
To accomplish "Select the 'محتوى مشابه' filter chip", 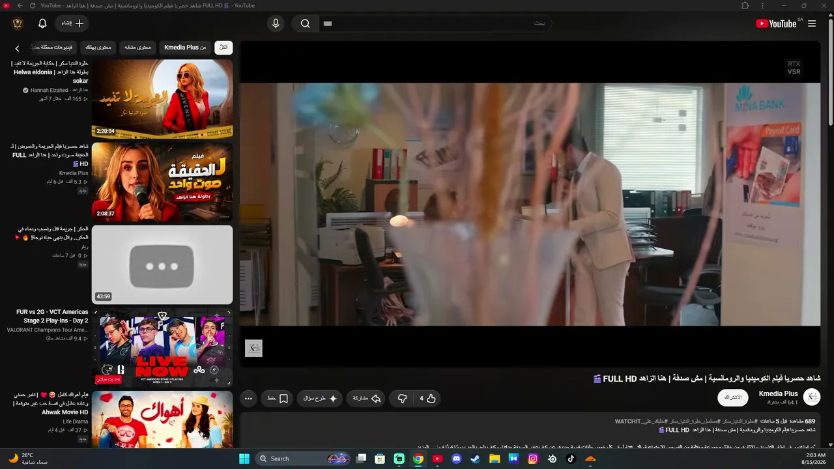I will (x=137, y=48).
